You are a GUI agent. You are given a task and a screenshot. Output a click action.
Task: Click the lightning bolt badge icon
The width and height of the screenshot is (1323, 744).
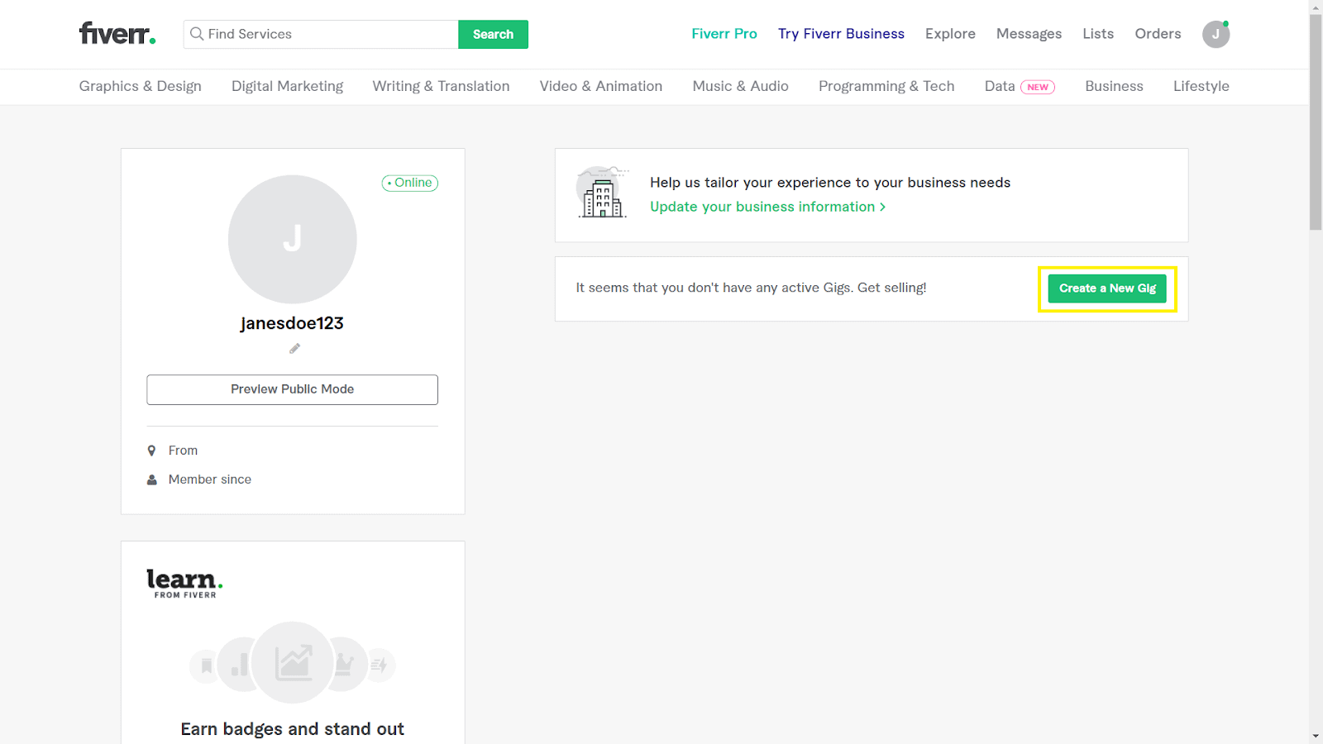tap(380, 665)
